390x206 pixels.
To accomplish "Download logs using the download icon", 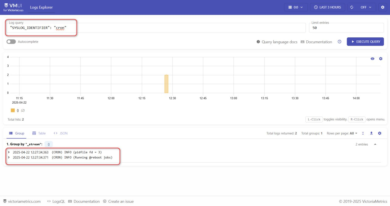I will click(371, 133).
